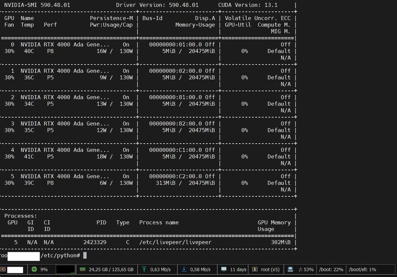This screenshot has height=277, width=397.
Task: Open the CPU usage history graph
Action: coord(66,269)
